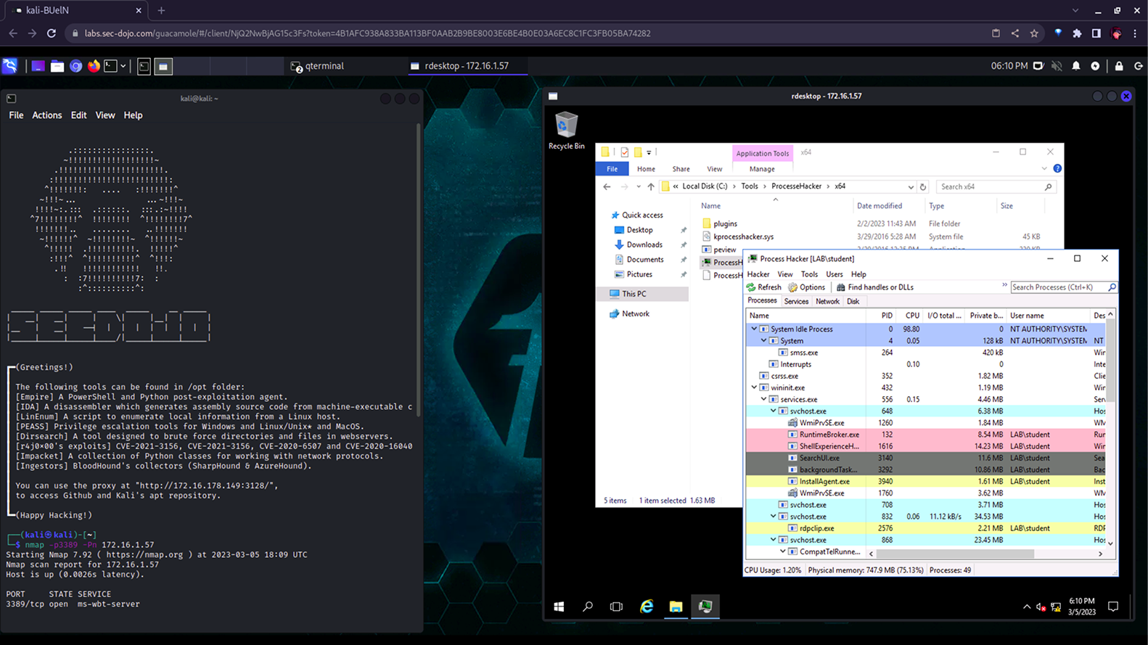Select Downloads in Quick access
Screen dimensions: 1148x645
pyautogui.click(x=644, y=245)
